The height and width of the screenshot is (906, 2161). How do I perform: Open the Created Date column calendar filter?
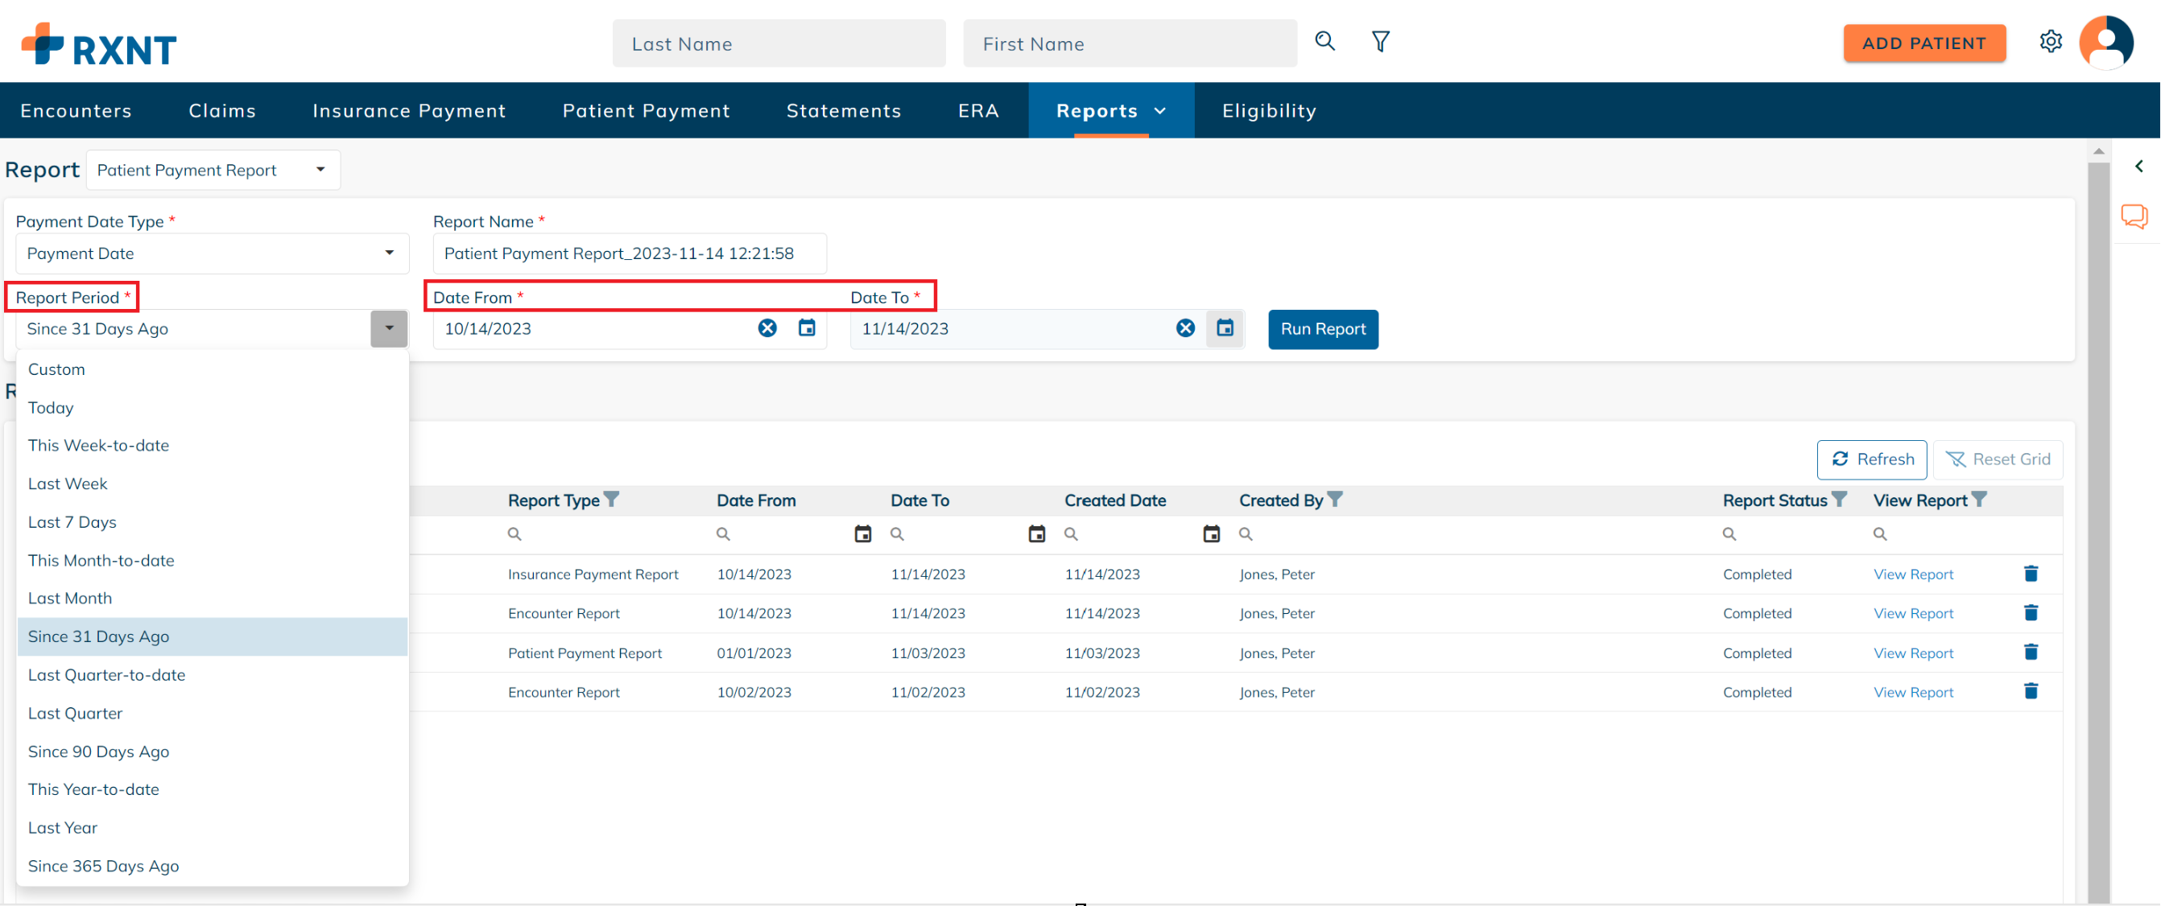1210,533
